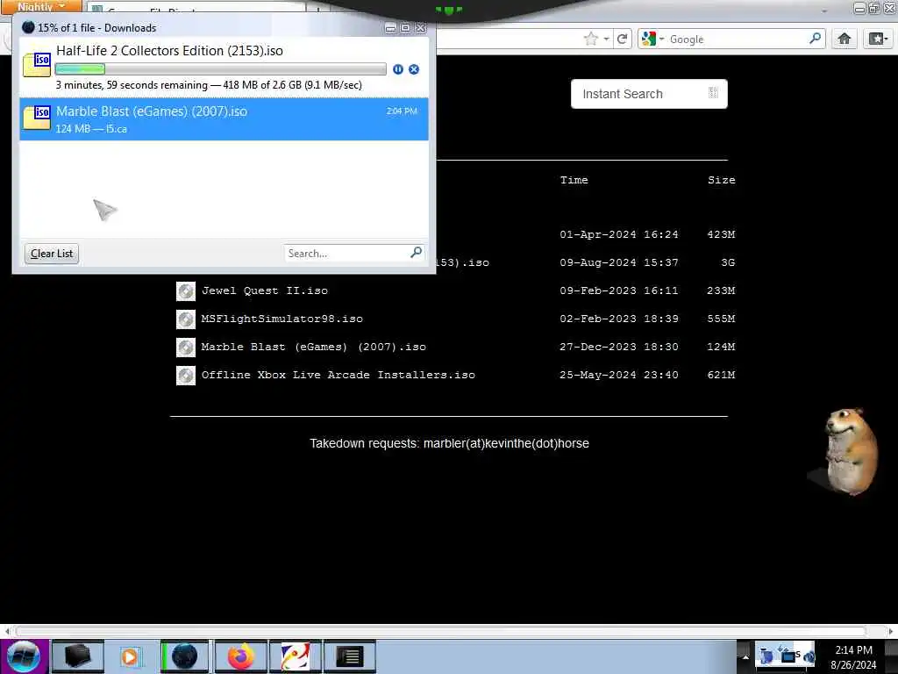The width and height of the screenshot is (898, 674).
Task: Click the icon inside Instant Search box
Action: coord(713,93)
